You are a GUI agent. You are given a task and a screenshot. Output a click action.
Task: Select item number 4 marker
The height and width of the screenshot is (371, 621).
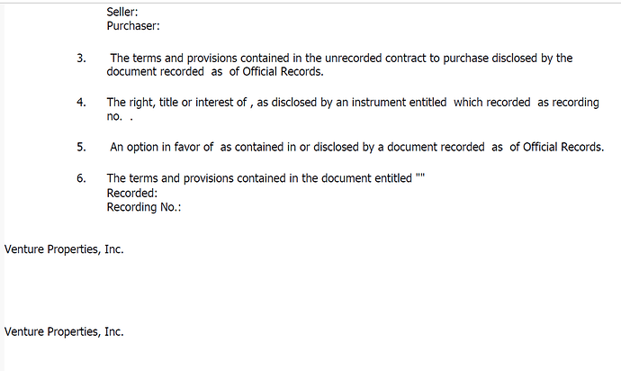tap(81, 103)
